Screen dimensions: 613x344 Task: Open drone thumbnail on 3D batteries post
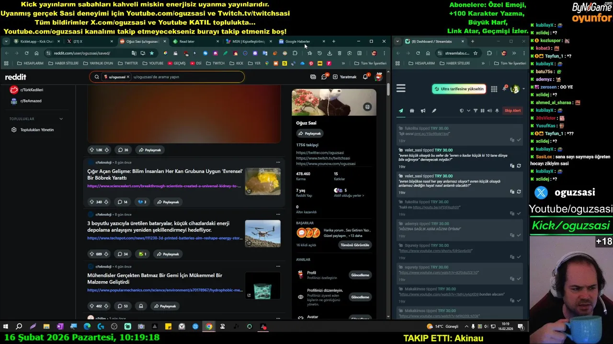point(262,233)
